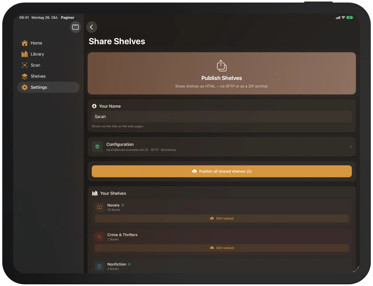This screenshot has height=286, width=373.
Task: Click the Wi-Fi indicator in status bar
Action: (343, 17)
